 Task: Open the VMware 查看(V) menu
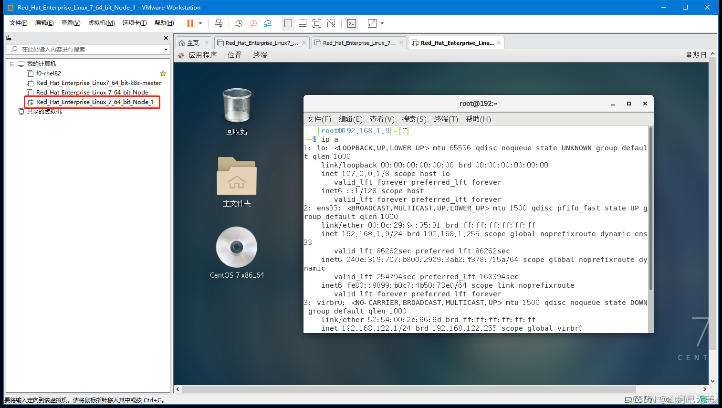click(71, 23)
